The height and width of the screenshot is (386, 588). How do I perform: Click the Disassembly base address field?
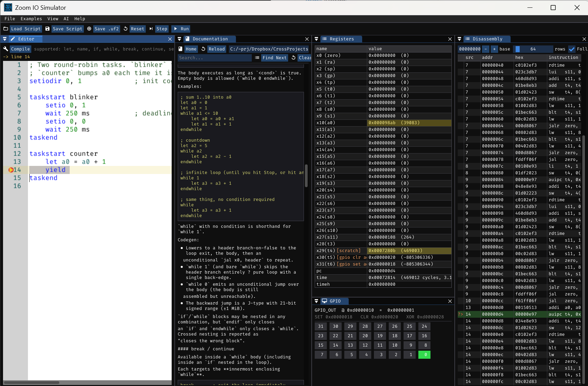(470, 49)
